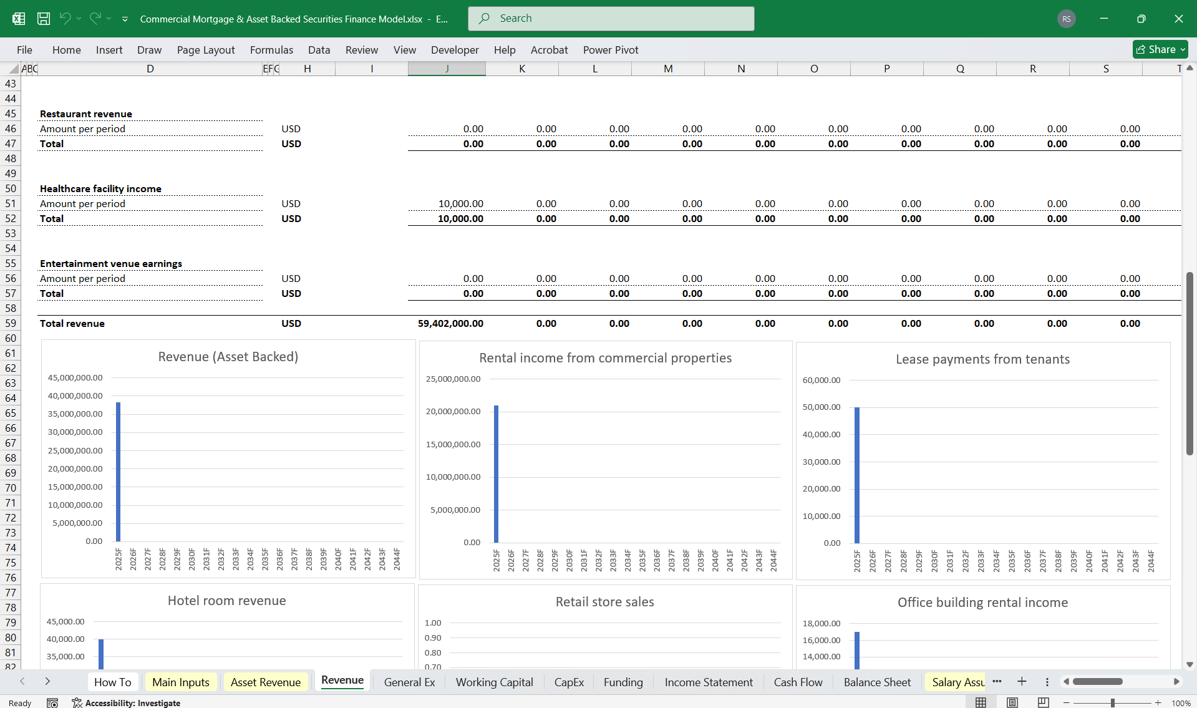Add a new sheet with plus icon
The height and width of the screenshot is (708, 1197).
pyautogui.click(x=1022, y=682)
